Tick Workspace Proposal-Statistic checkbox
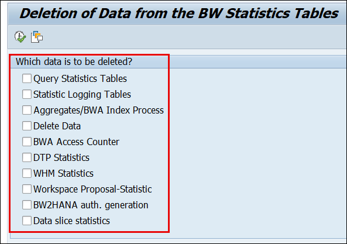Screen dimensions: 347x244 [x=27, y=189]
